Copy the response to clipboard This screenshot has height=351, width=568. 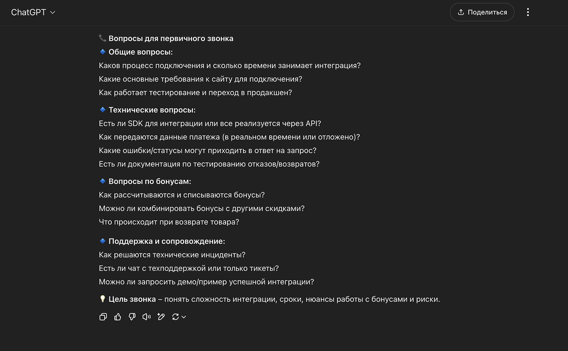click(103, 317)
